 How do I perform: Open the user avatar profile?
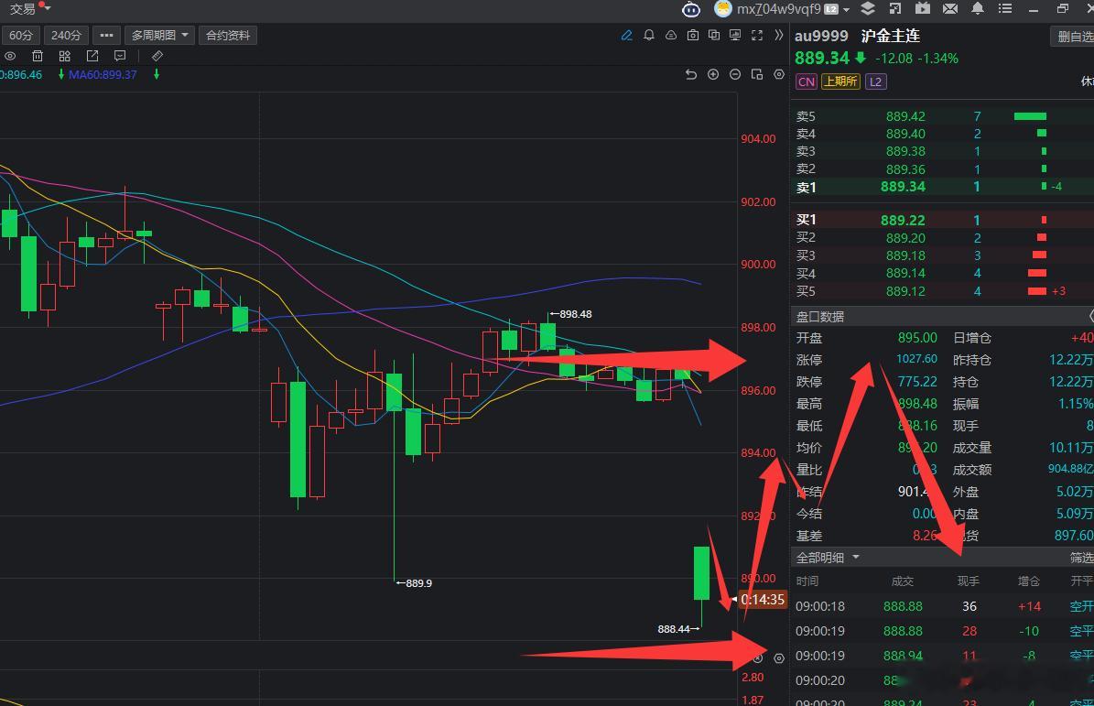click(x=723, y=8)
